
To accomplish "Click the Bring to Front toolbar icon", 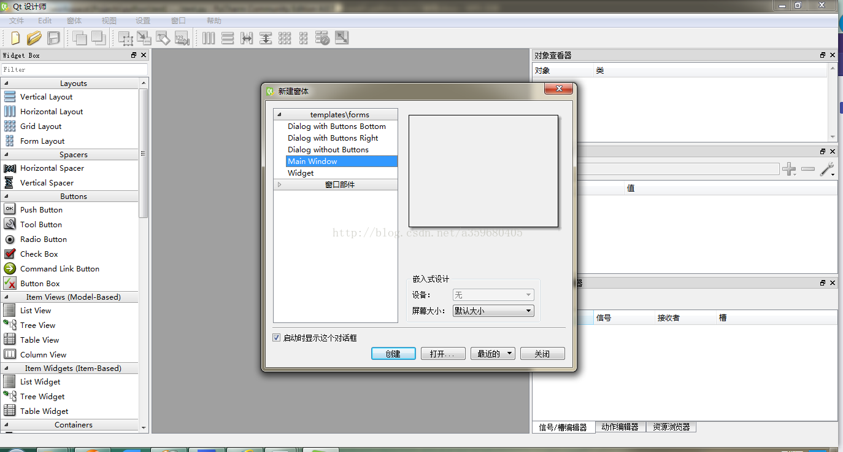I will coord(98,38).
